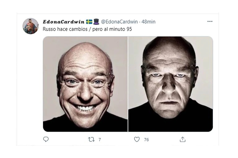The height and width of the screenshot is (158, 238).
Task: Retweet this post using the arrows icon
Action: point(91,139)
